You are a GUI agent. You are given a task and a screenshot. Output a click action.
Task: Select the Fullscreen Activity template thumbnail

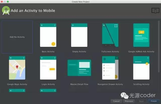110,35
